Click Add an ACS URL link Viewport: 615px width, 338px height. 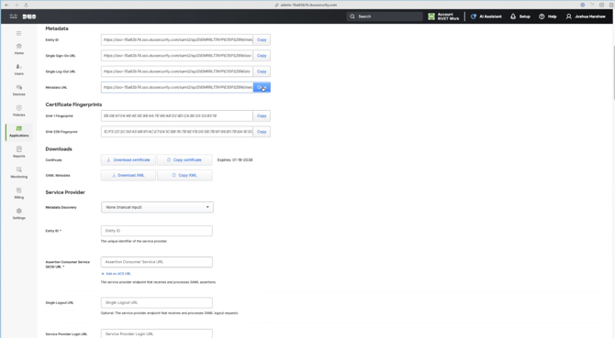click(x=116, y=274)
